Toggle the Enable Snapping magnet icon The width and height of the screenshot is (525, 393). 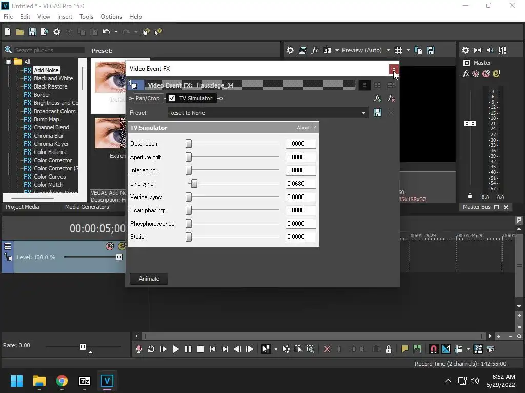pos(433,349)
